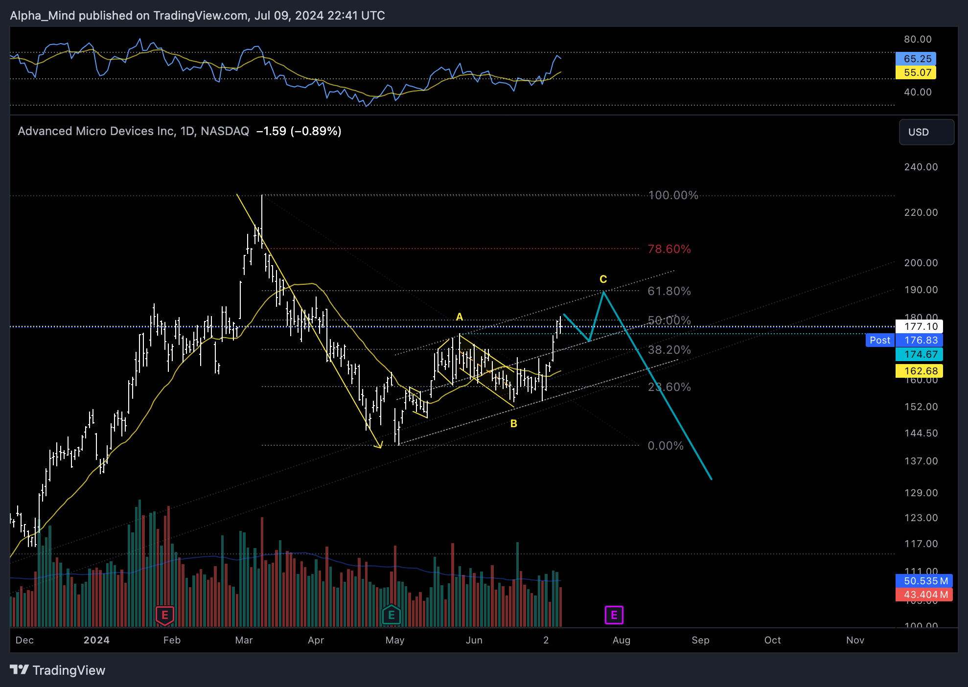This screenshot has width=968, height=687.
Task: Click the 152.00 price axis label
Action: 921,407
